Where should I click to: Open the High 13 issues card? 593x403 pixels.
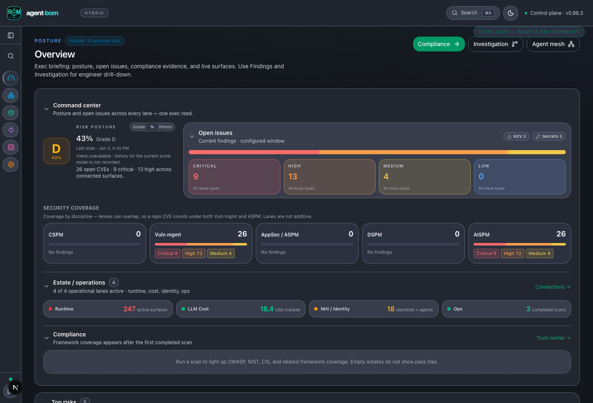click(x=329, y=177)
